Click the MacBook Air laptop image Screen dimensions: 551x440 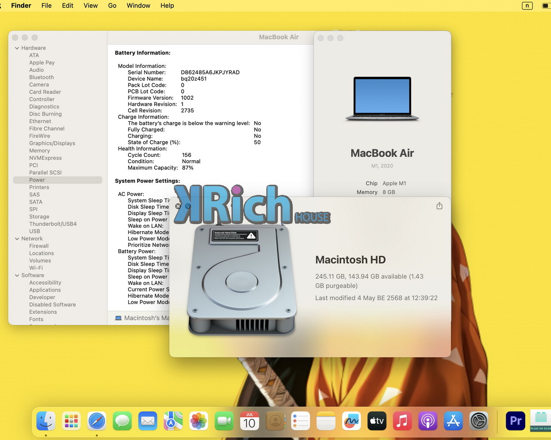pos(382,99)
